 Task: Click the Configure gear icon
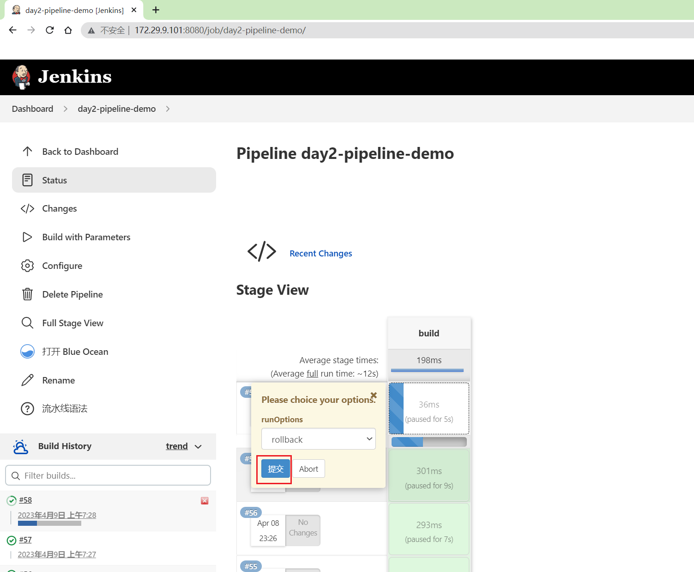point(27,266)
